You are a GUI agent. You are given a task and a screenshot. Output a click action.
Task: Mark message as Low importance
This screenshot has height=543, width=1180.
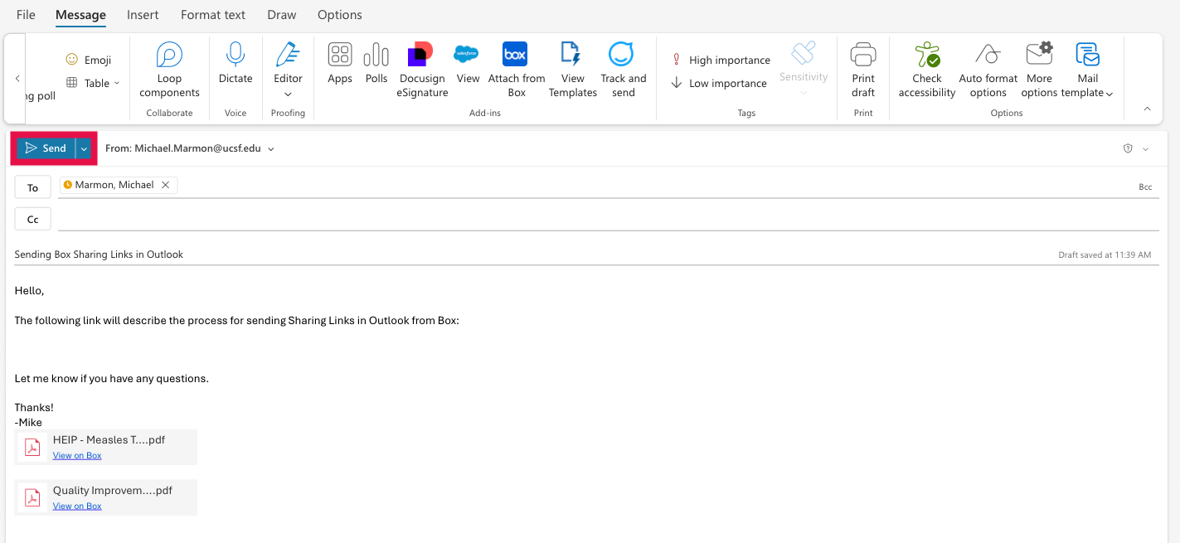719,83
